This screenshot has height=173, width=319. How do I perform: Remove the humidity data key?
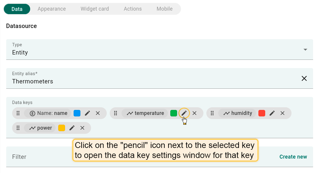click(x=282, y=113)
